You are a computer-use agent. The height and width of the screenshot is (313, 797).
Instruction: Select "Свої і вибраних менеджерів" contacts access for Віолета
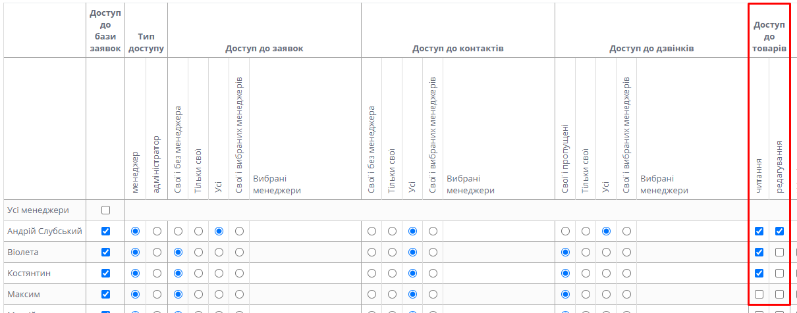click(433, 253)
